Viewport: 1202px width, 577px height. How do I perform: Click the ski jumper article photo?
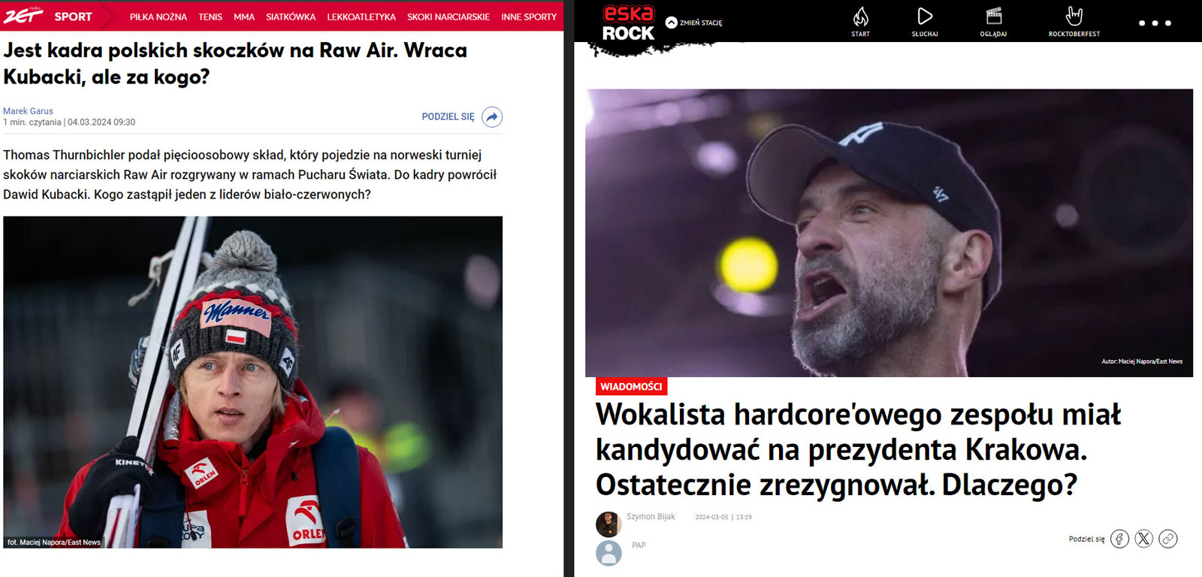pyautogui.click(x=252, y=382)
